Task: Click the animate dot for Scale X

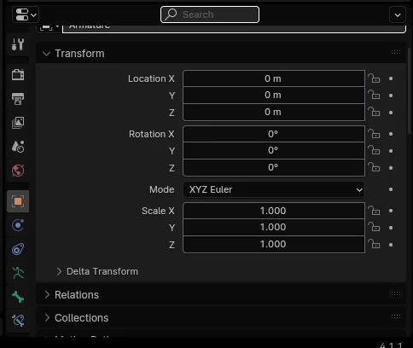Action: point(391,211)
